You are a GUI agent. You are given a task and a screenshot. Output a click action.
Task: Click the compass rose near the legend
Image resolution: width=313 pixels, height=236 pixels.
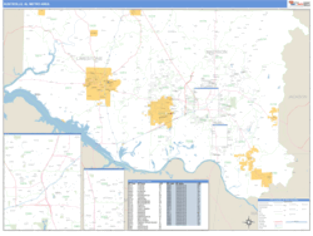click(249, 222)
